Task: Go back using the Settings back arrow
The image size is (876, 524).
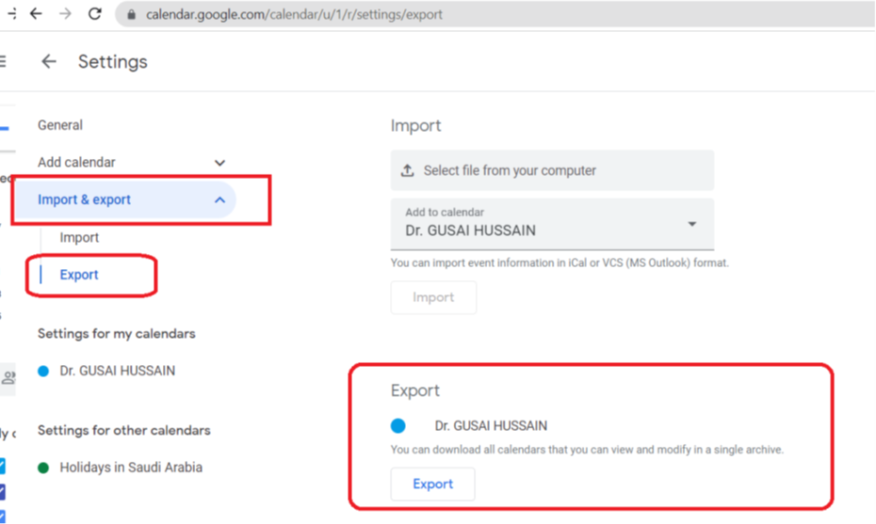Action: pyautogui.click(x=49, y=61)
